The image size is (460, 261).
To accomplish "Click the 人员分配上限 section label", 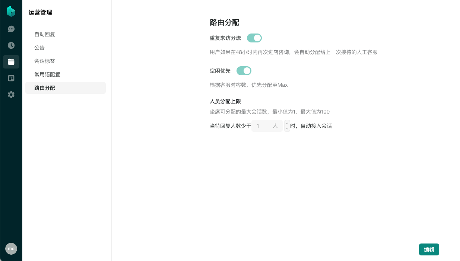I will tap(225, 101).
